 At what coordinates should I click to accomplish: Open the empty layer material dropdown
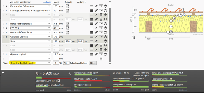(30, 59)
